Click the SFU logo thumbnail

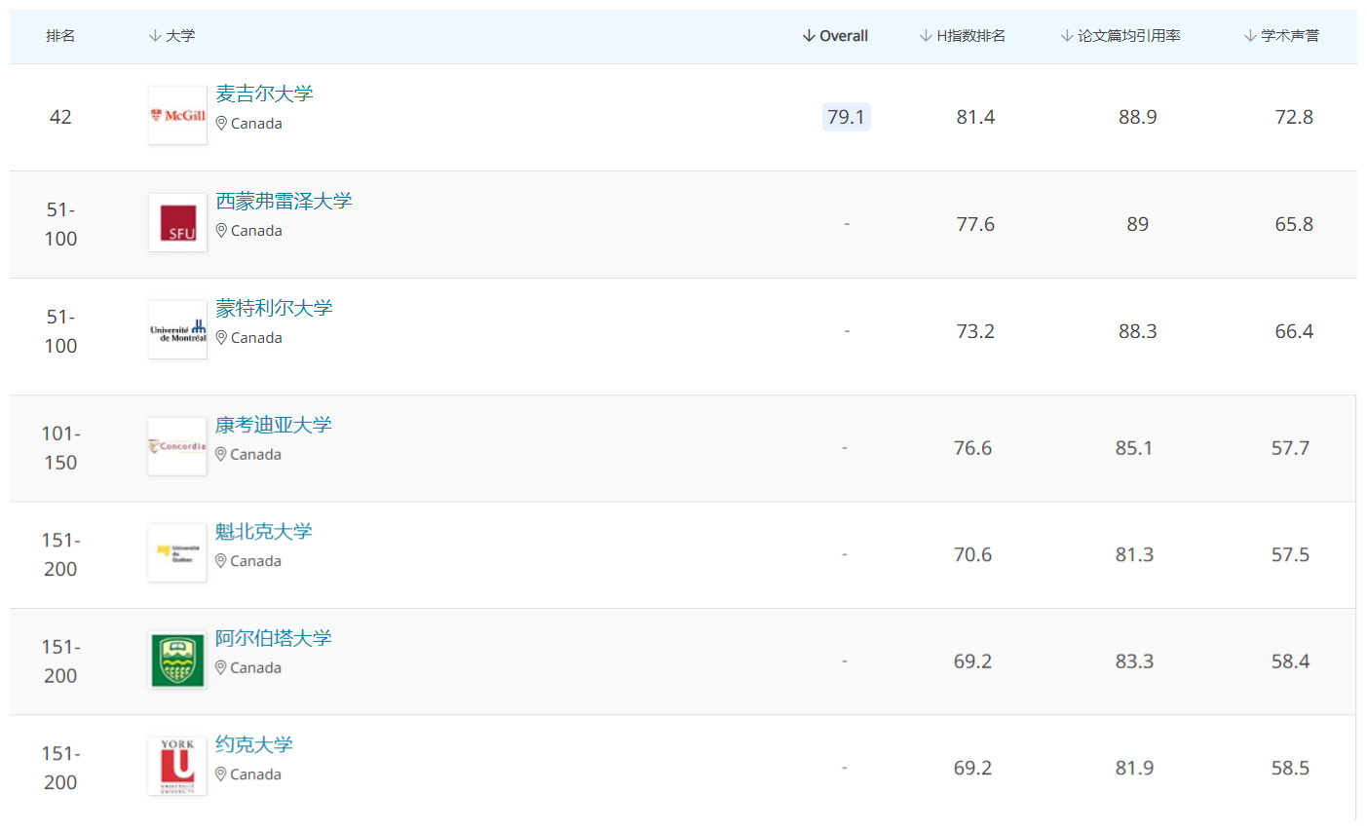coord(177,223)
